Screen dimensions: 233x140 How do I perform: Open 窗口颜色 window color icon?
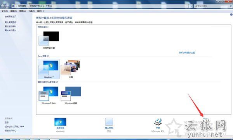pyautogui.click(x=109, y=122)
